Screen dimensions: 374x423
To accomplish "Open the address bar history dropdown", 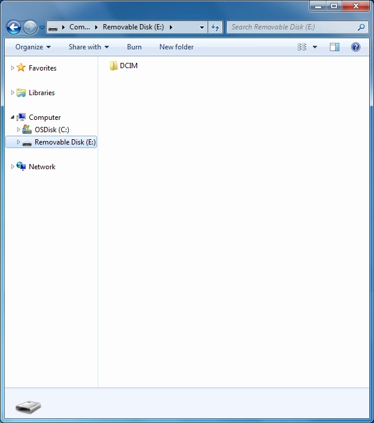I will coord(202,27).
